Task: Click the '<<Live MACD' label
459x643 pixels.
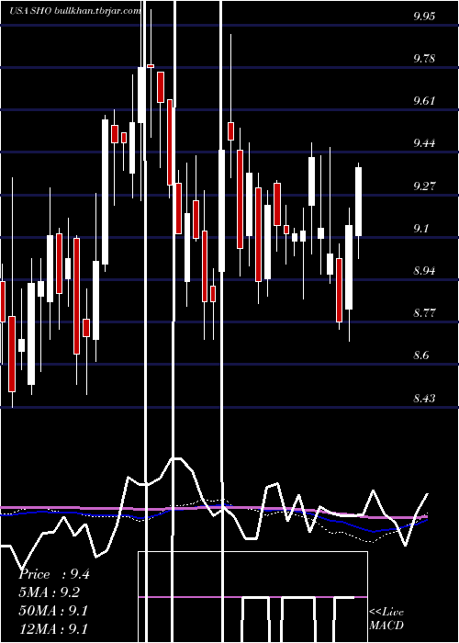Action: coord(386,618)
